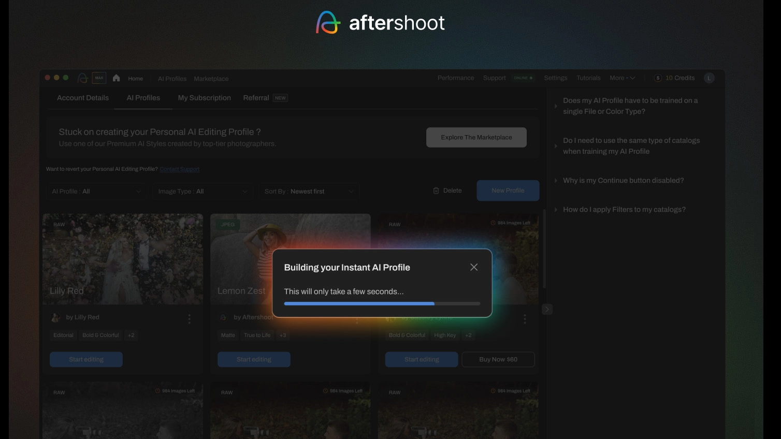Click the Aftershoot author icon on Lemon Zest
This screenshot has height=439, width=781.
(x=223, y=317)
